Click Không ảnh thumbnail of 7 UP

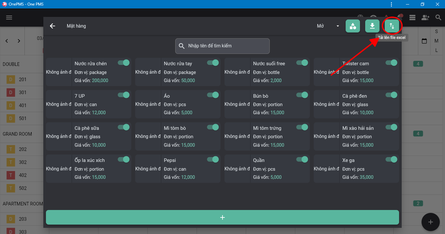[59, 104]
